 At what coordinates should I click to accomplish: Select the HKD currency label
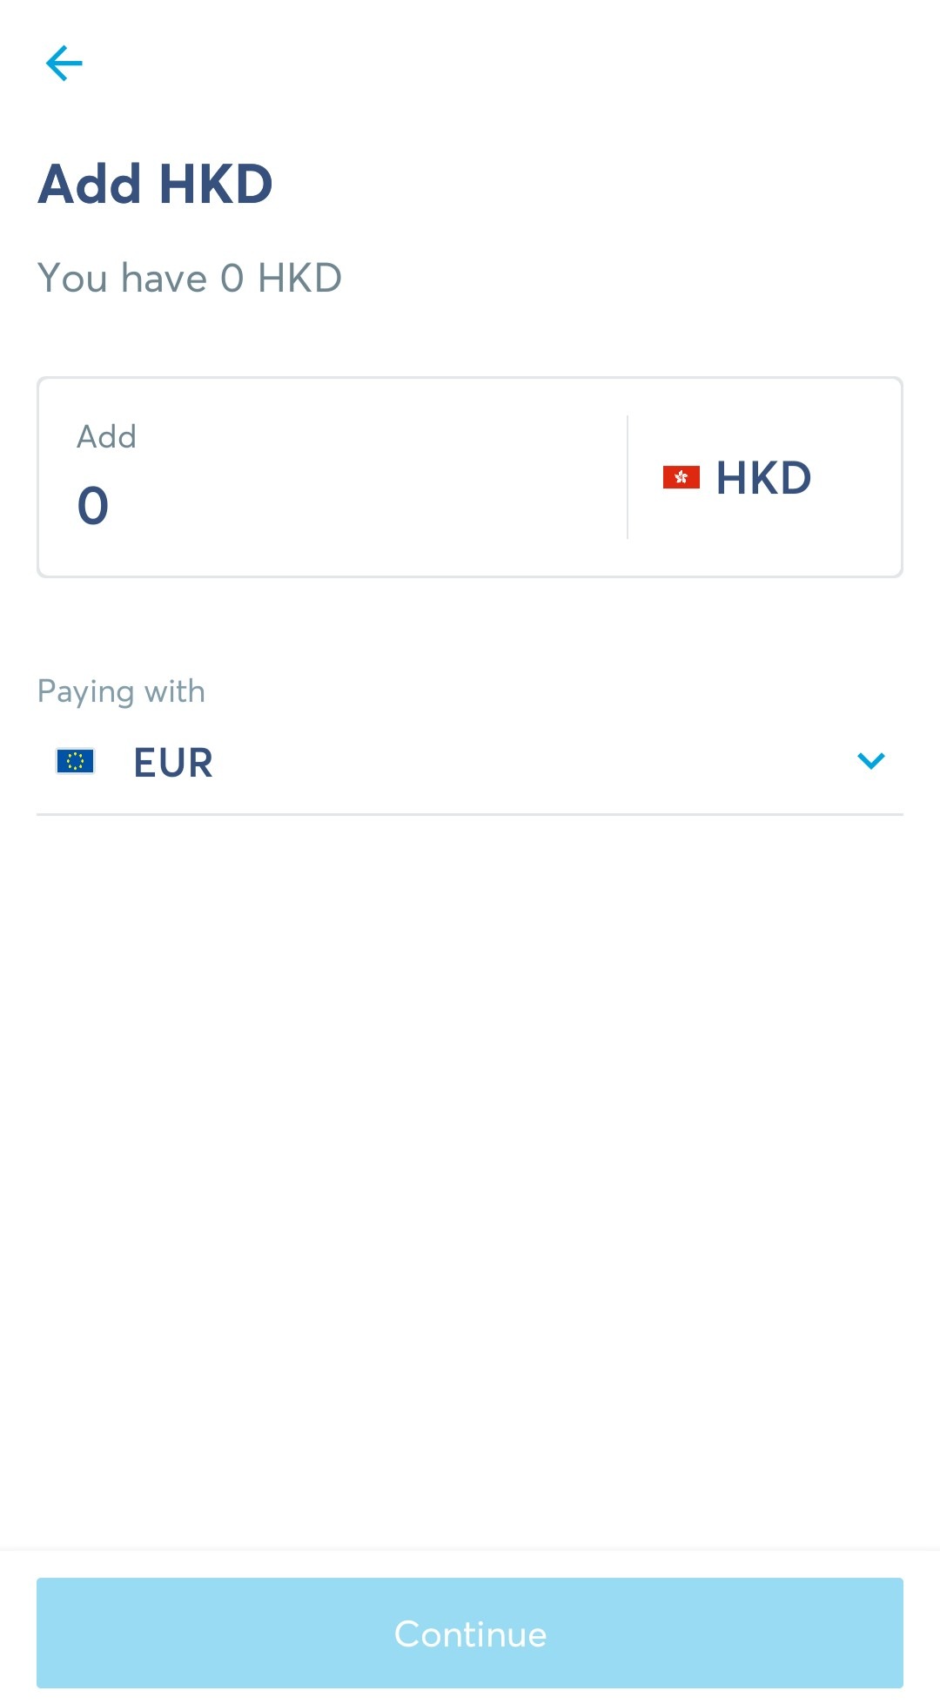tap(763, 478)
